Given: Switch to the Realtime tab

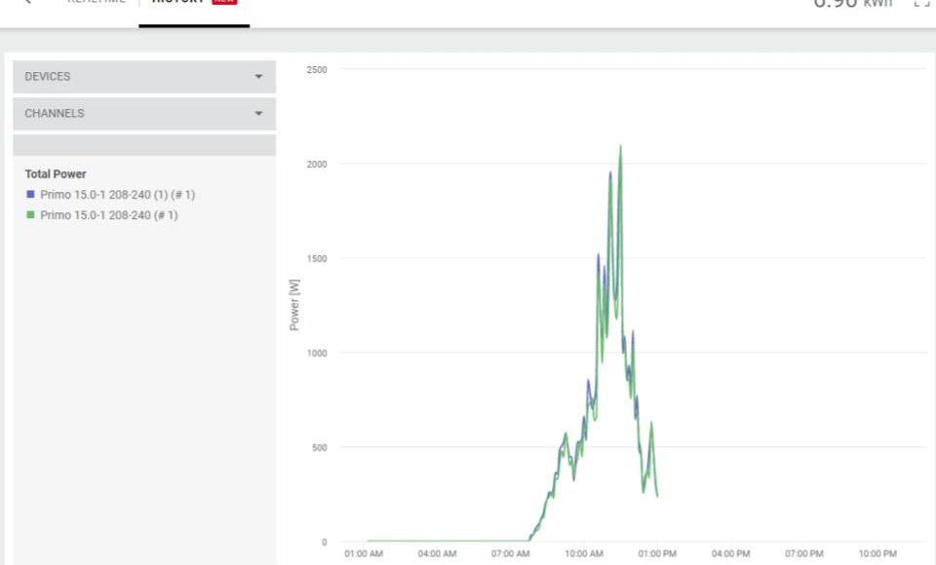Looking at the screenshot, I should [96, 3].
